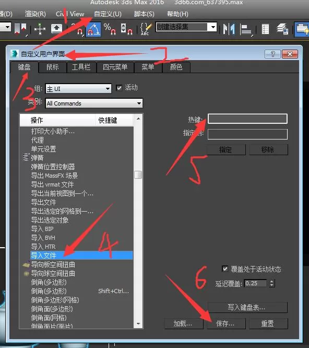This screenshot has width=309, height=348.
Task: Open the 帮助(H) menu
Action: coord(177,14)
